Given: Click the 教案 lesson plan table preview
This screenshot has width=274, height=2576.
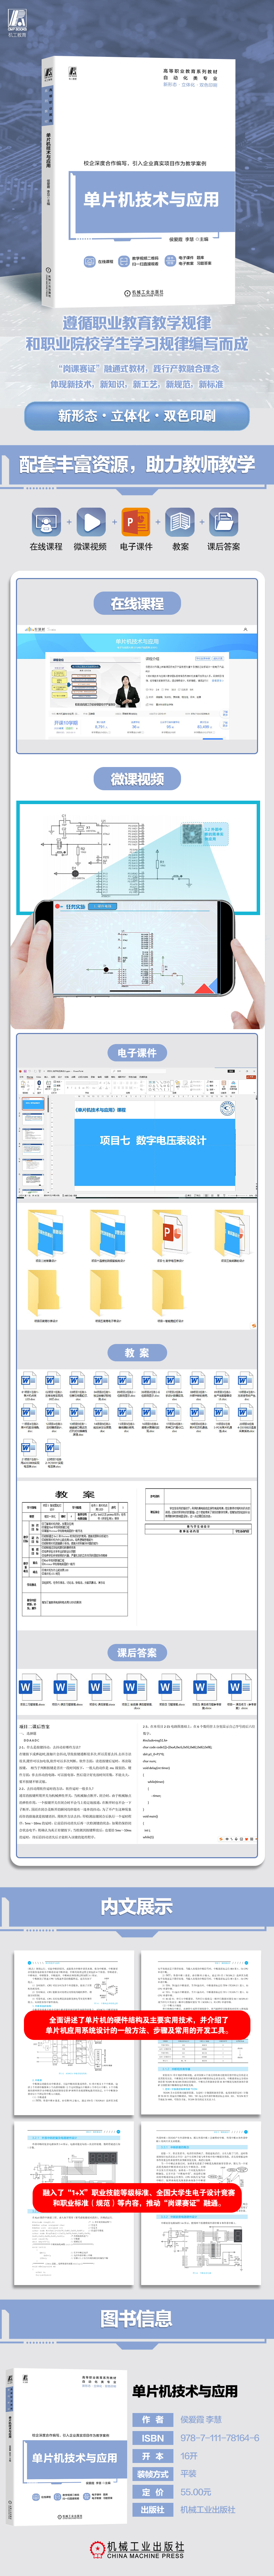Looking at the screenshot, I should tap(75, 1553).
